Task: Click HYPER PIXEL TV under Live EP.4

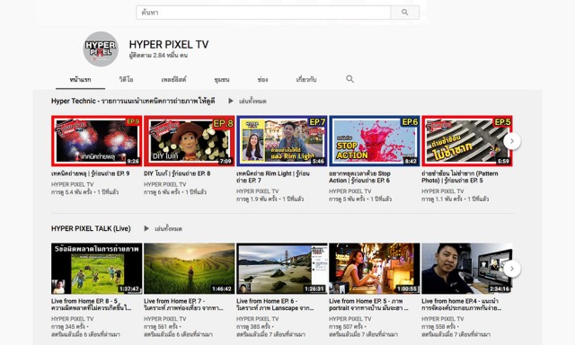Action: coord(443,319)
